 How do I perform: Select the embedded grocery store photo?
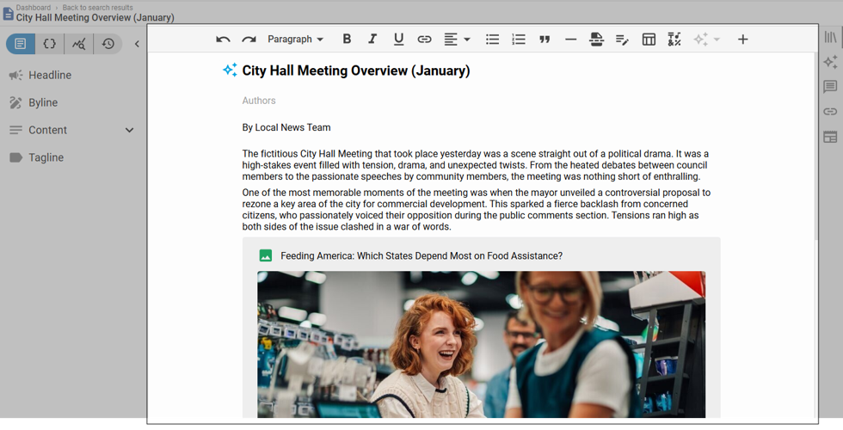click(x=481, y=344)
